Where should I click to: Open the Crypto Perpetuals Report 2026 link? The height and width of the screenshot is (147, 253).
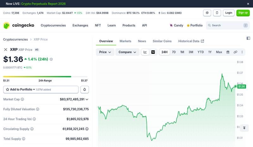tap(43, 4)
